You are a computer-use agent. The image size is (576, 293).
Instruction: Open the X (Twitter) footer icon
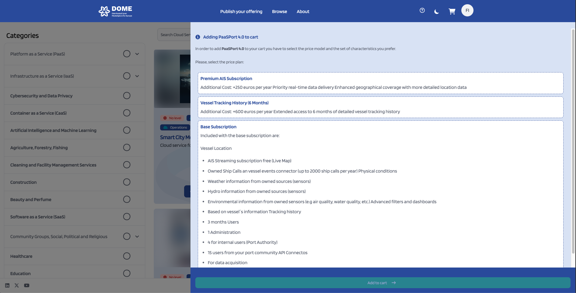(17, 285)
